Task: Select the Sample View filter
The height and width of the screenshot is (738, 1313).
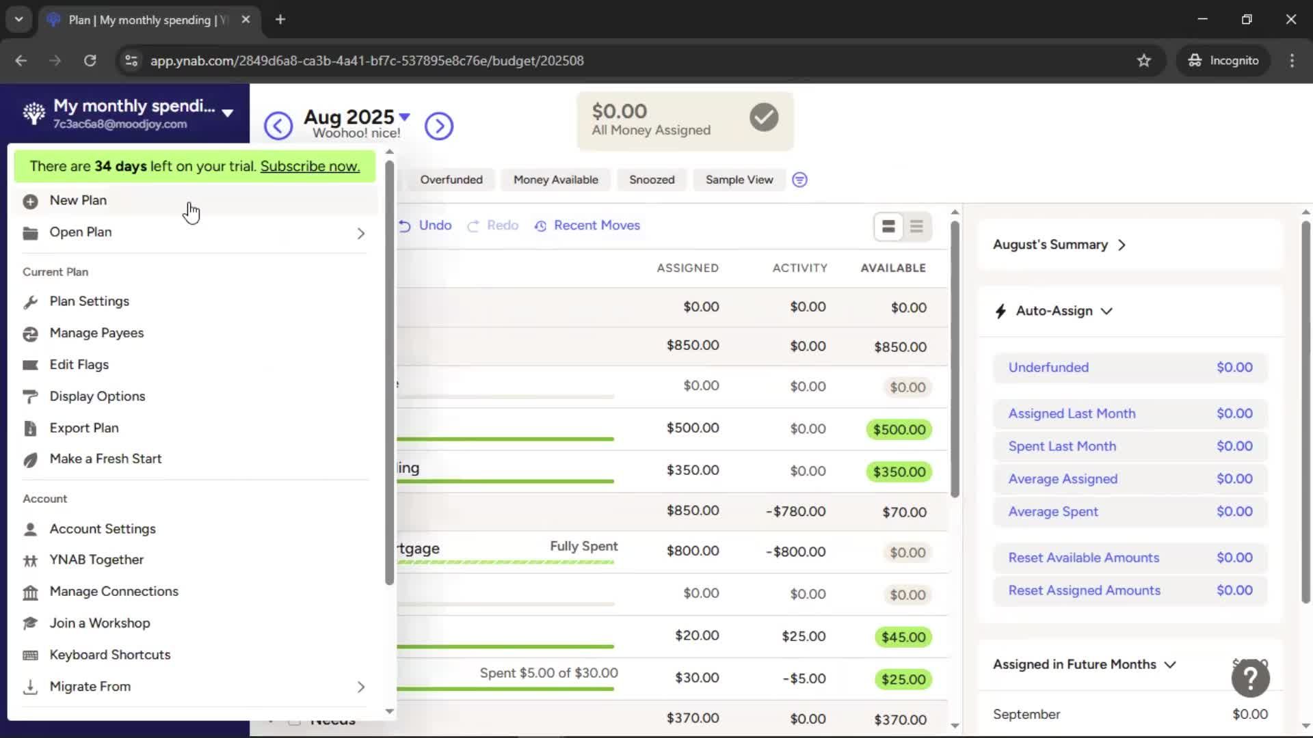Action: (x=739, y=180)
